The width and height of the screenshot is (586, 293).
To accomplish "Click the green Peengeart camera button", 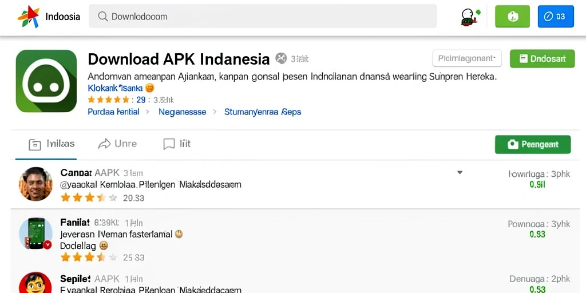I will 533,145.
